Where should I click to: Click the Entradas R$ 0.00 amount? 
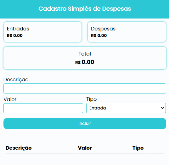[15, 35]
